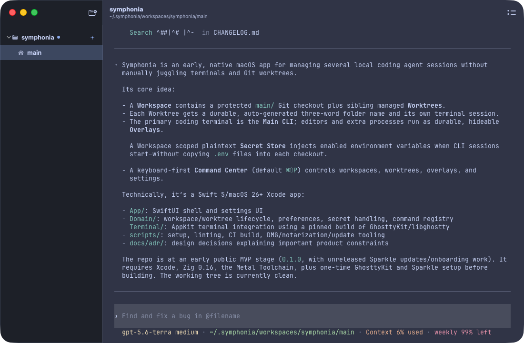Click 'weekly 99% left' status entry
Image resolution: width=524 pixels, height=343 pixels.
pos(463,333)
